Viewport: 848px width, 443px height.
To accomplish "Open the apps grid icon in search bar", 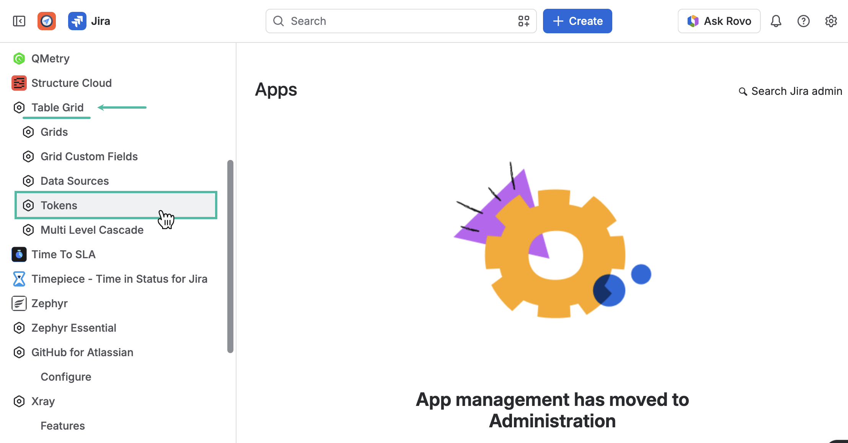I will coord(523,21).
